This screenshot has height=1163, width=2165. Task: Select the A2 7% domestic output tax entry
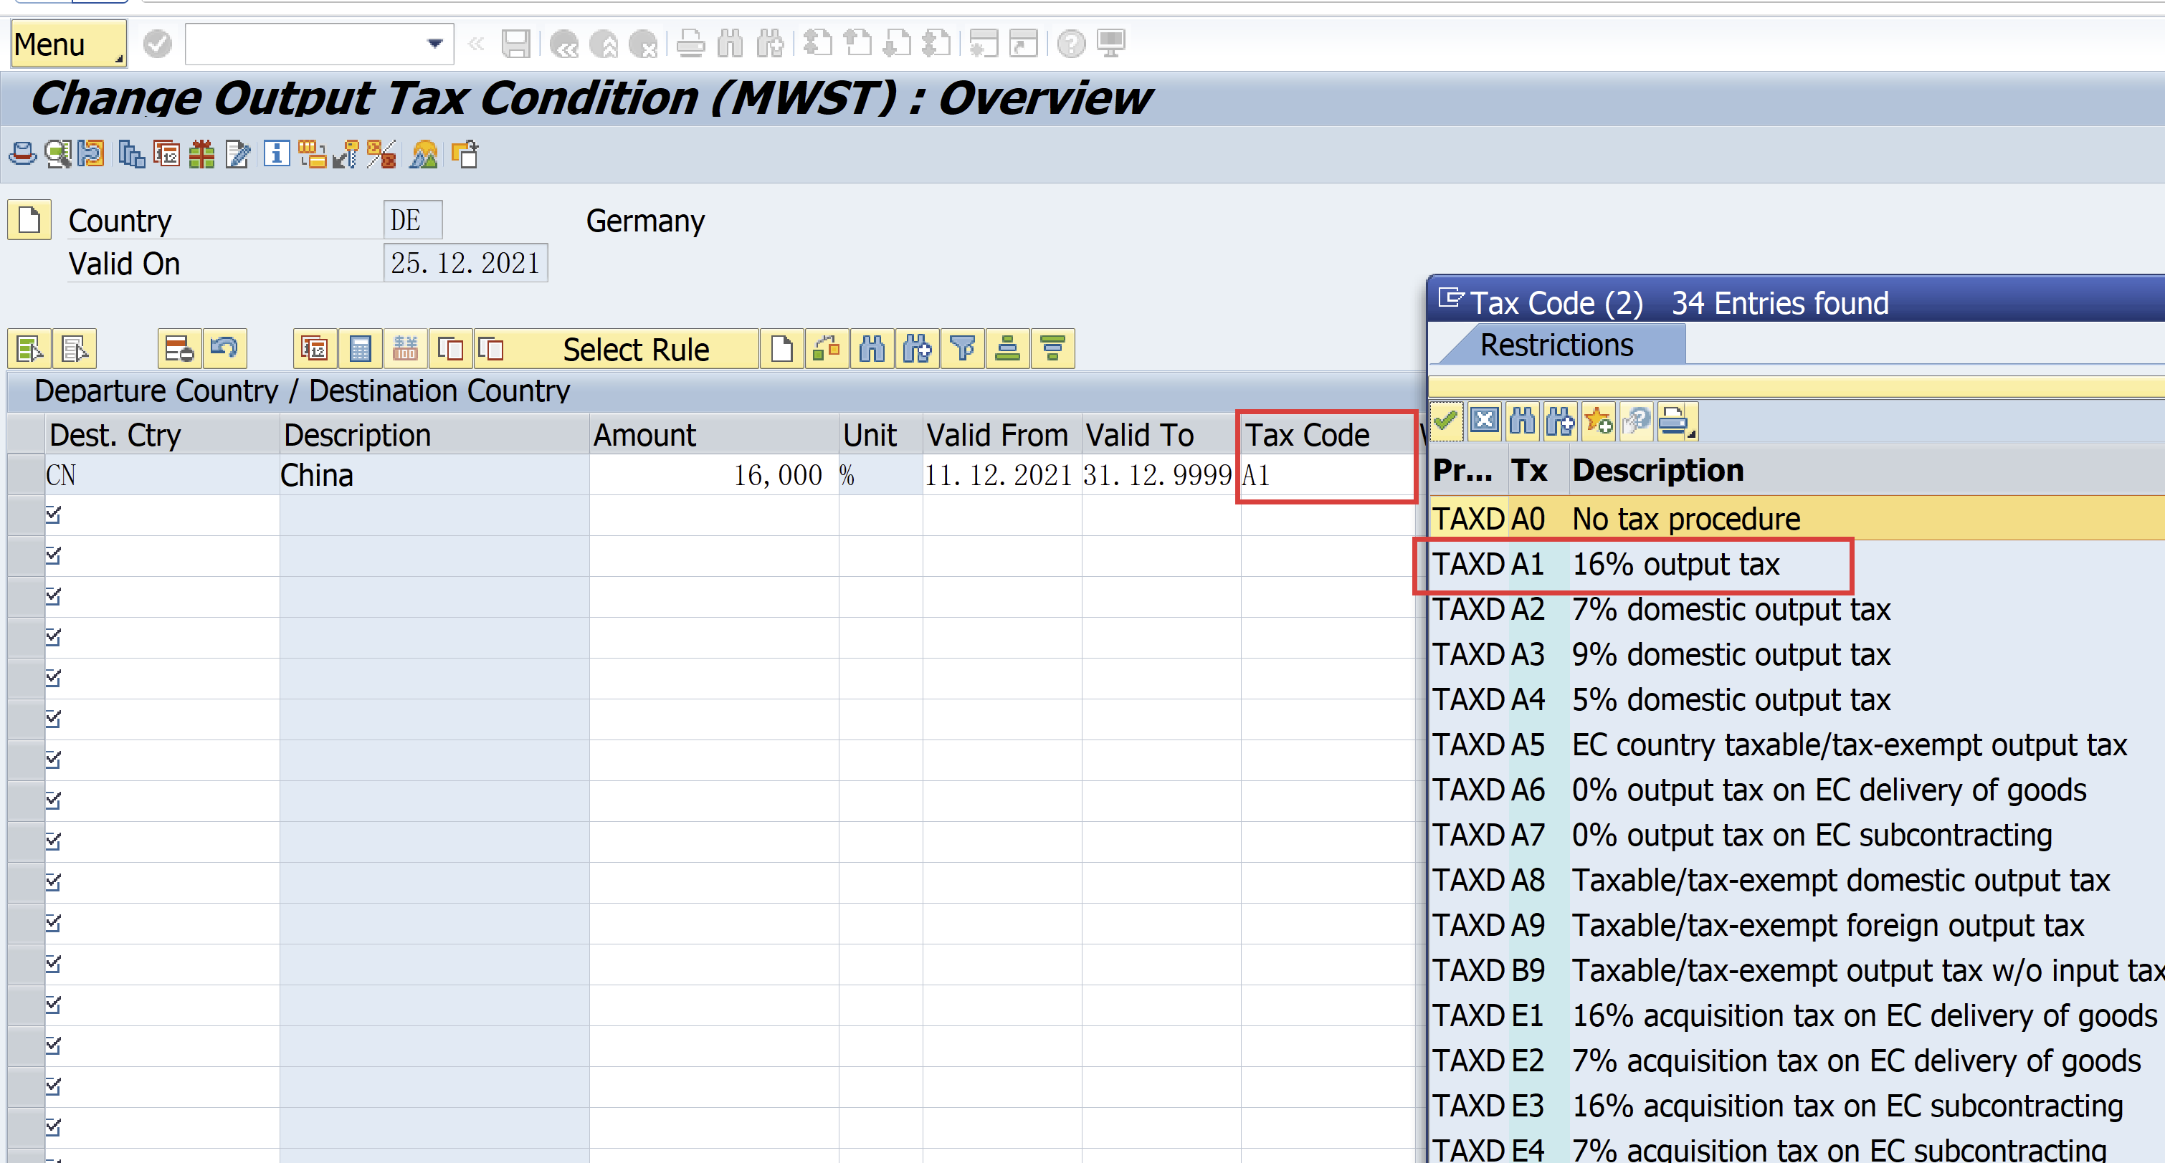pos(1797,609)
